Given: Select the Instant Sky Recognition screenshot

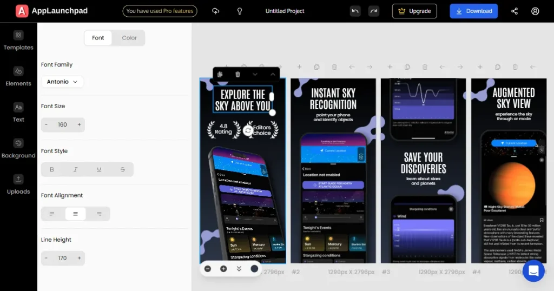Looking at the screenshot, I should [333, 170].
